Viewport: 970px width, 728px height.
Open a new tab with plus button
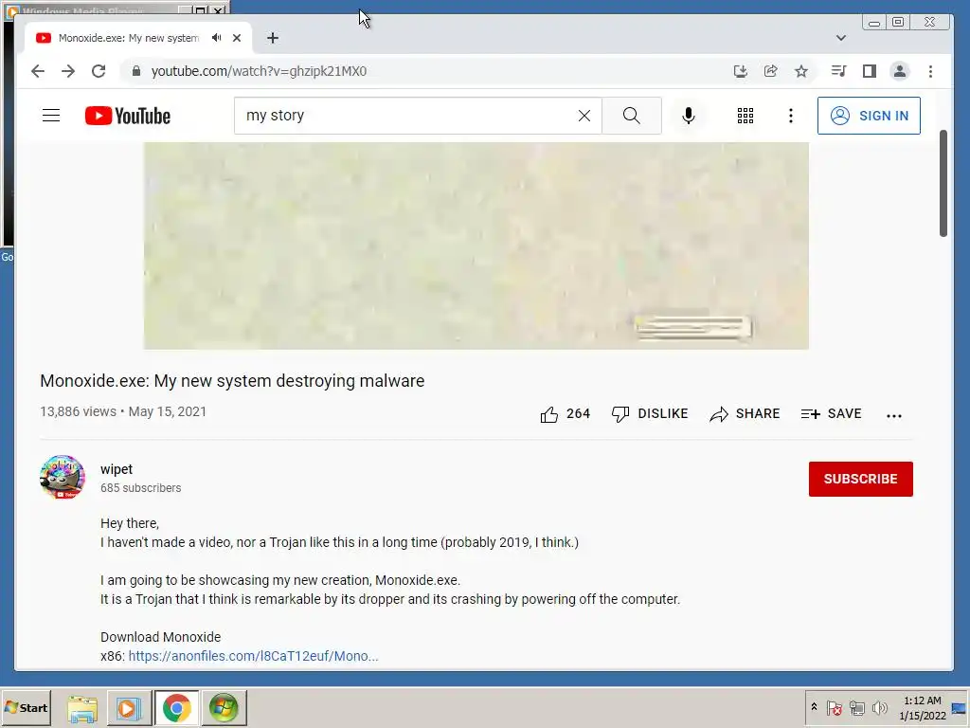tap(273, 38)
